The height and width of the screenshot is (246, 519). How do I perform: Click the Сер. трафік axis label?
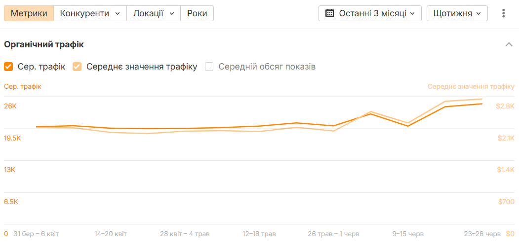(x=23, y=87)
